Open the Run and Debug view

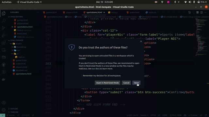[4, 35]
